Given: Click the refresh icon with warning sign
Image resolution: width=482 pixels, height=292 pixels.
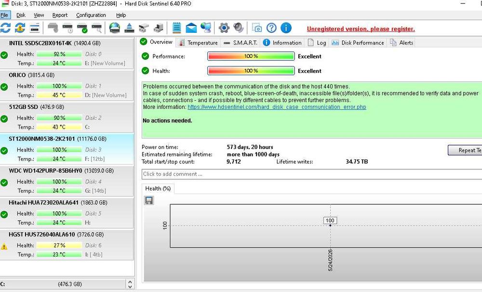Looking at the screenshot, I should (20, 28).
